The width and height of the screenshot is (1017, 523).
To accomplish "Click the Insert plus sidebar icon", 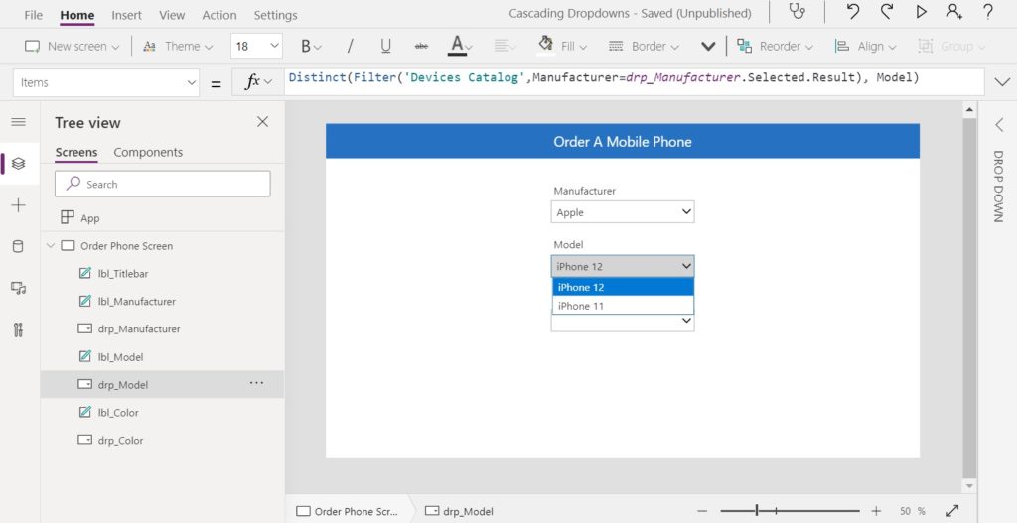I will (x=18, y=205).
